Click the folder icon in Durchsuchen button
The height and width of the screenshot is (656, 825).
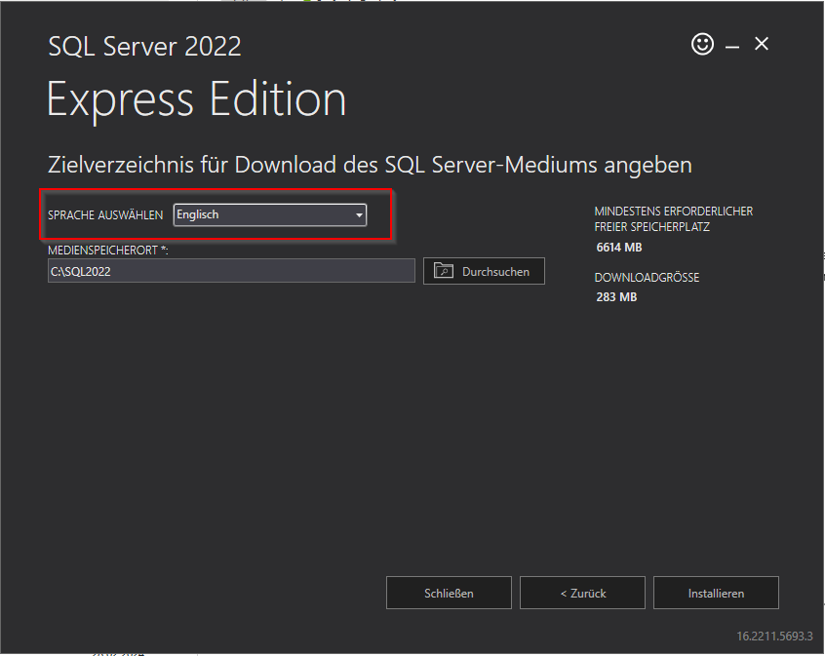point(444,271)
